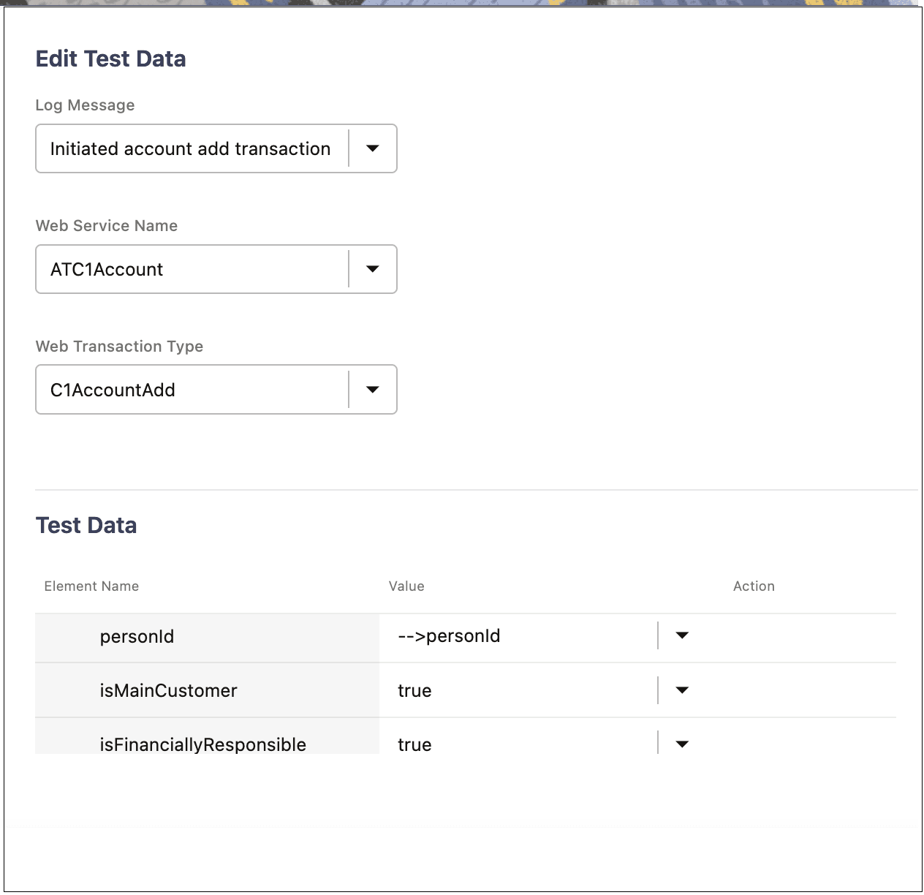The width and height of the screenshot is (924, 895).
Task: Click the '-->personId' value text
Action: coord(449,635)
